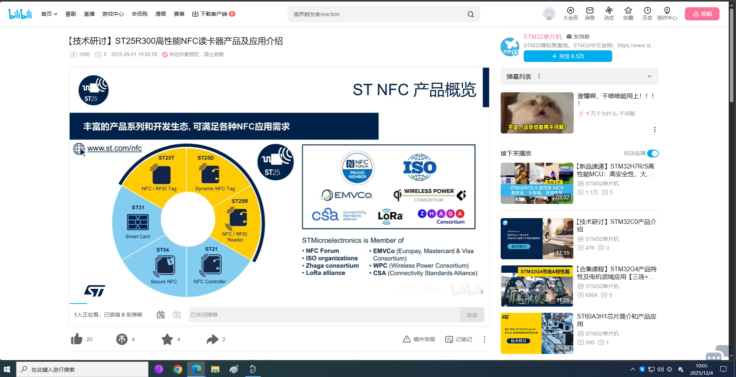
Task: Open STM32单片机 channel name link
Action: [543, 37]
